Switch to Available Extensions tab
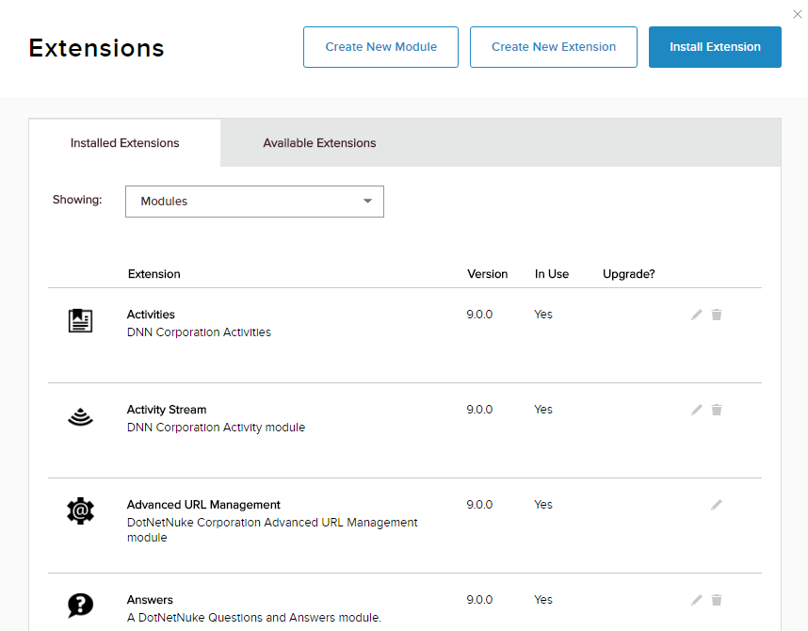The image size is (808, 631). (x=319, y=143)
